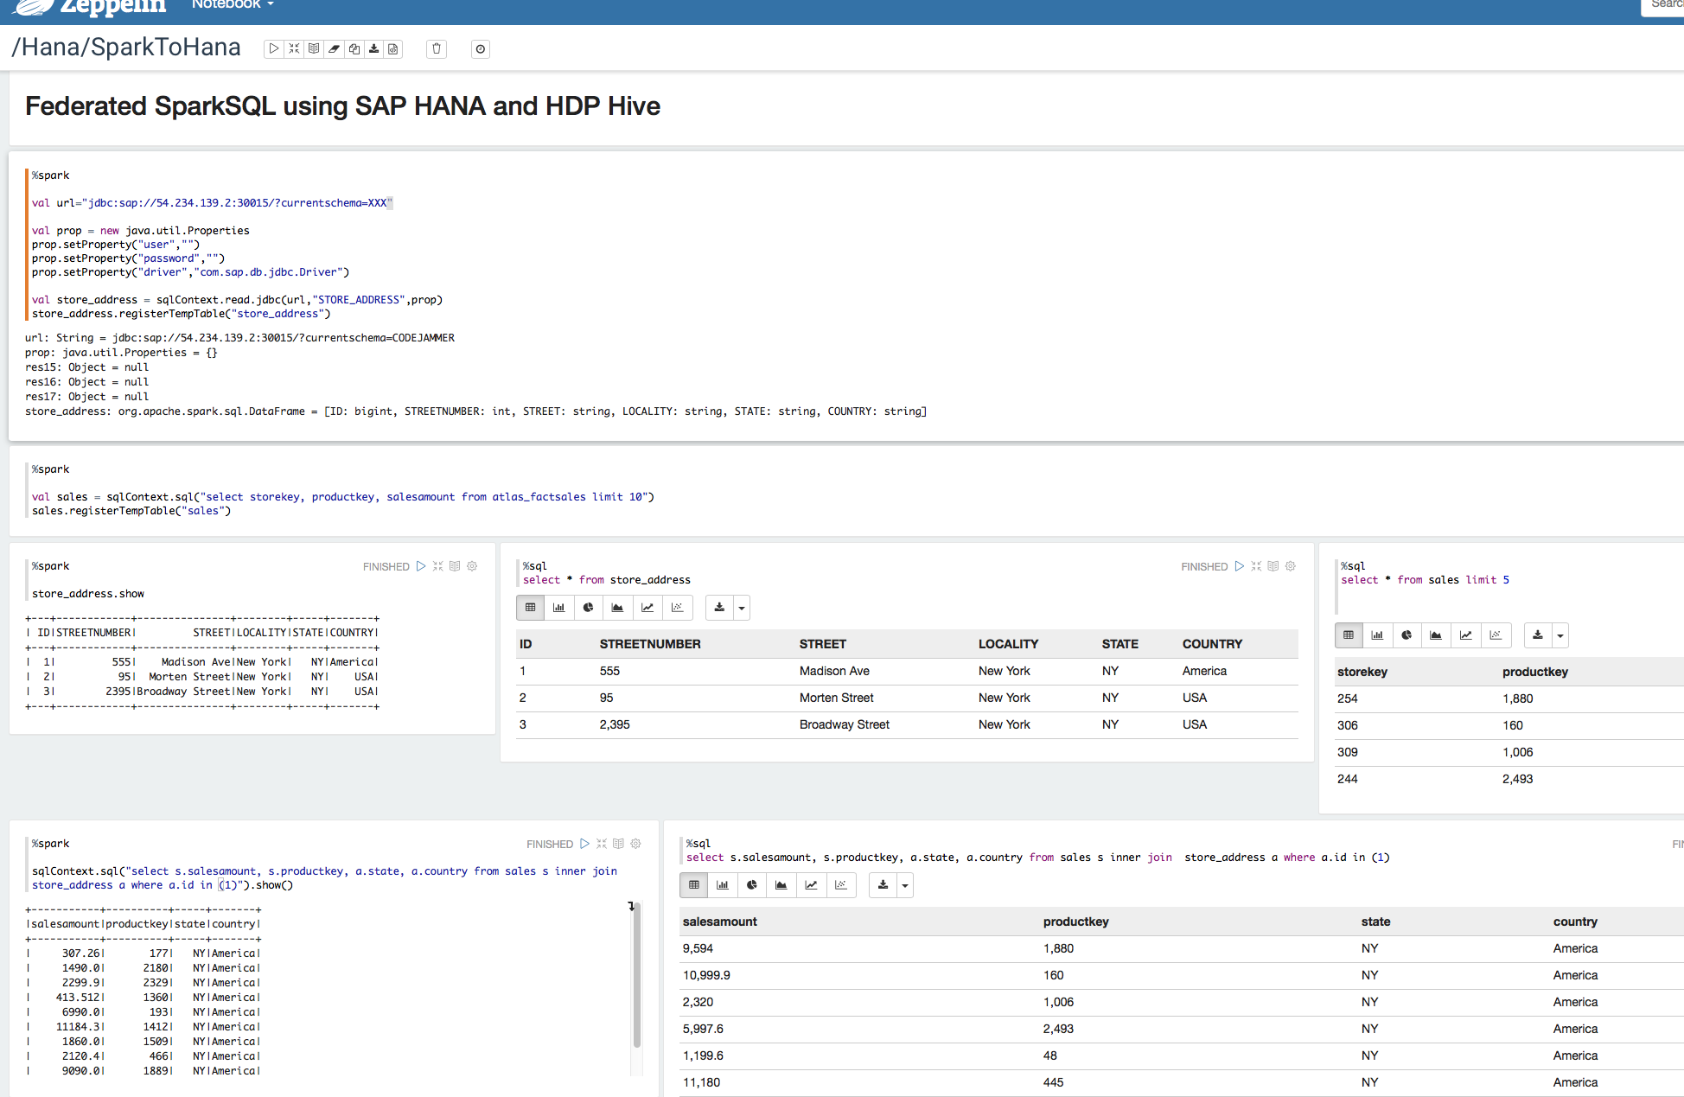The width and height of the screenshot is (1684, 1097).
Task: Clone the notebook using the copy icon
Action: click(x=354, y=48)
